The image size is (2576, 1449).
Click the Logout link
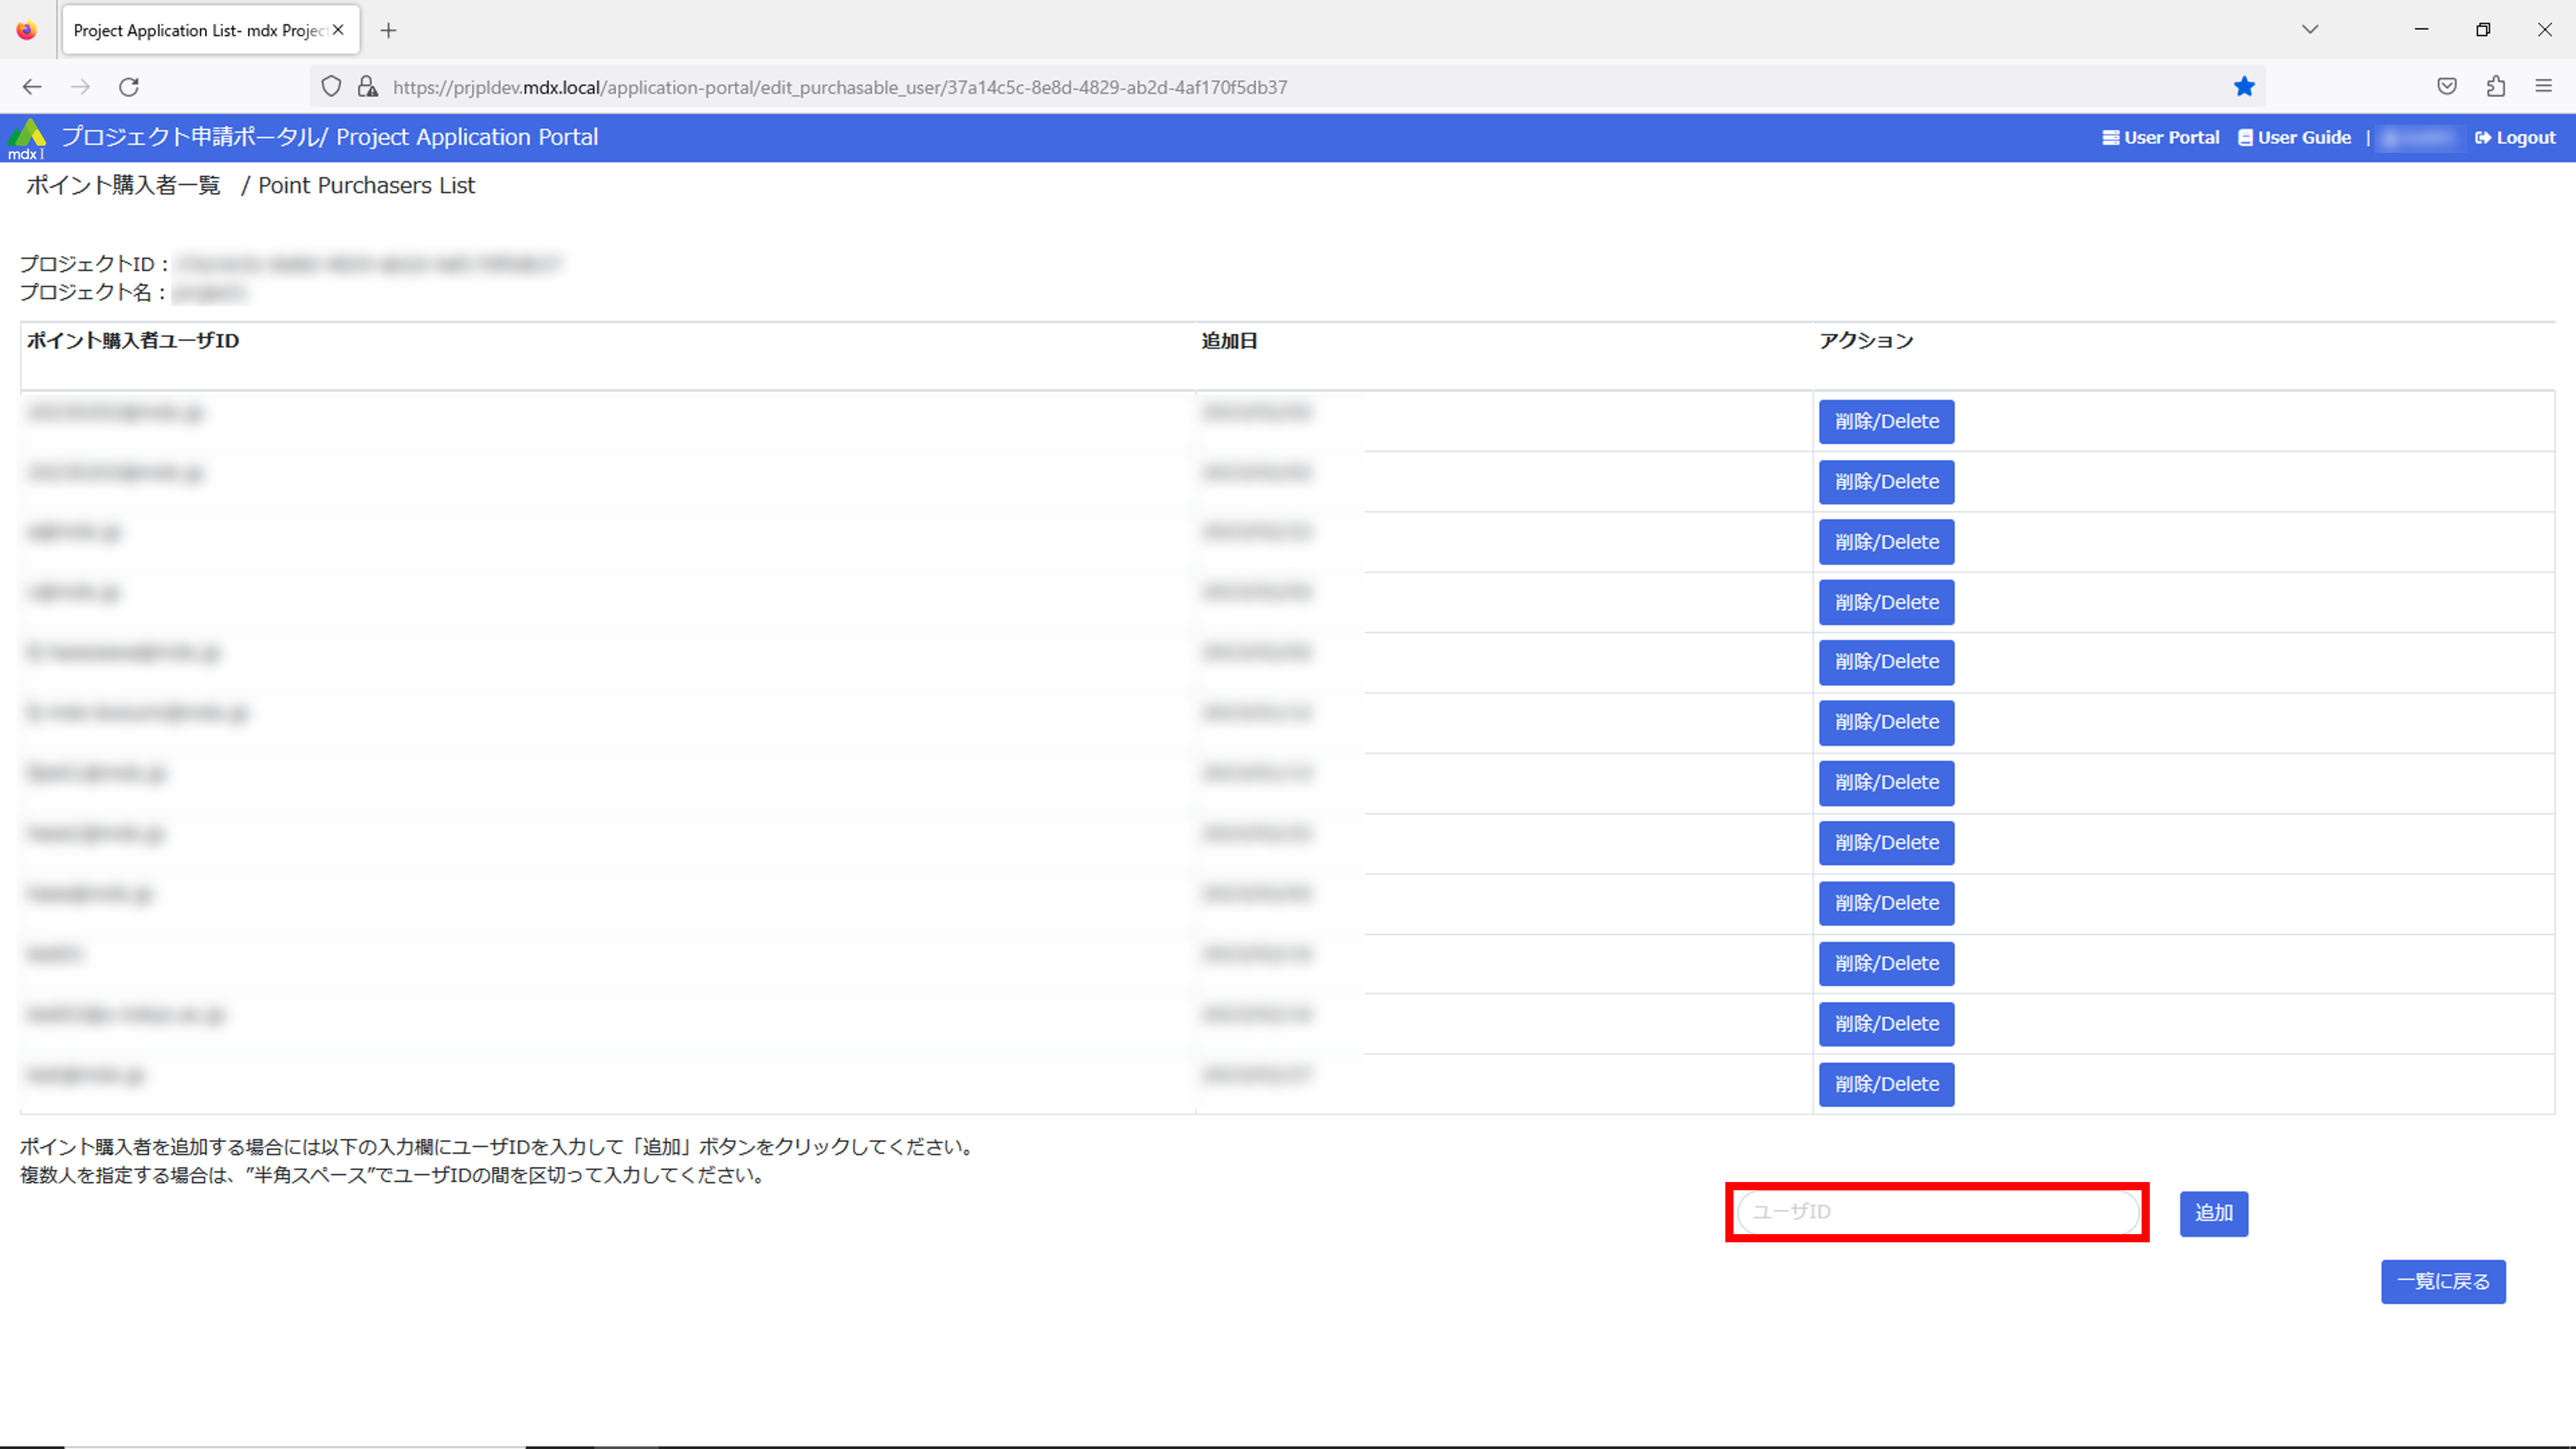[x=2515, y=138]
